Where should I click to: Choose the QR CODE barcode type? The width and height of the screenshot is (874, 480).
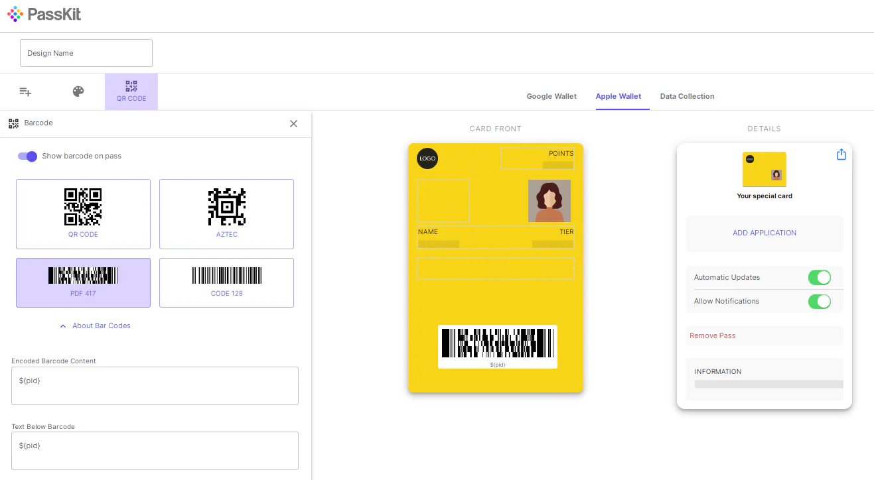tap(83, 214)
